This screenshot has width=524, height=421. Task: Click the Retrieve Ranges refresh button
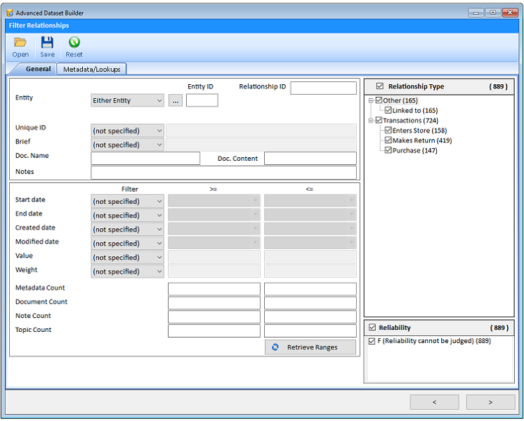click(x=310, y=347)
